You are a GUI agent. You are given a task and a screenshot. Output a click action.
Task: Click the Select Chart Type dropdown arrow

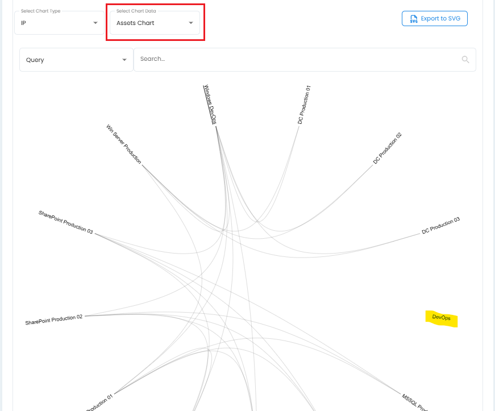click(95, 23)
